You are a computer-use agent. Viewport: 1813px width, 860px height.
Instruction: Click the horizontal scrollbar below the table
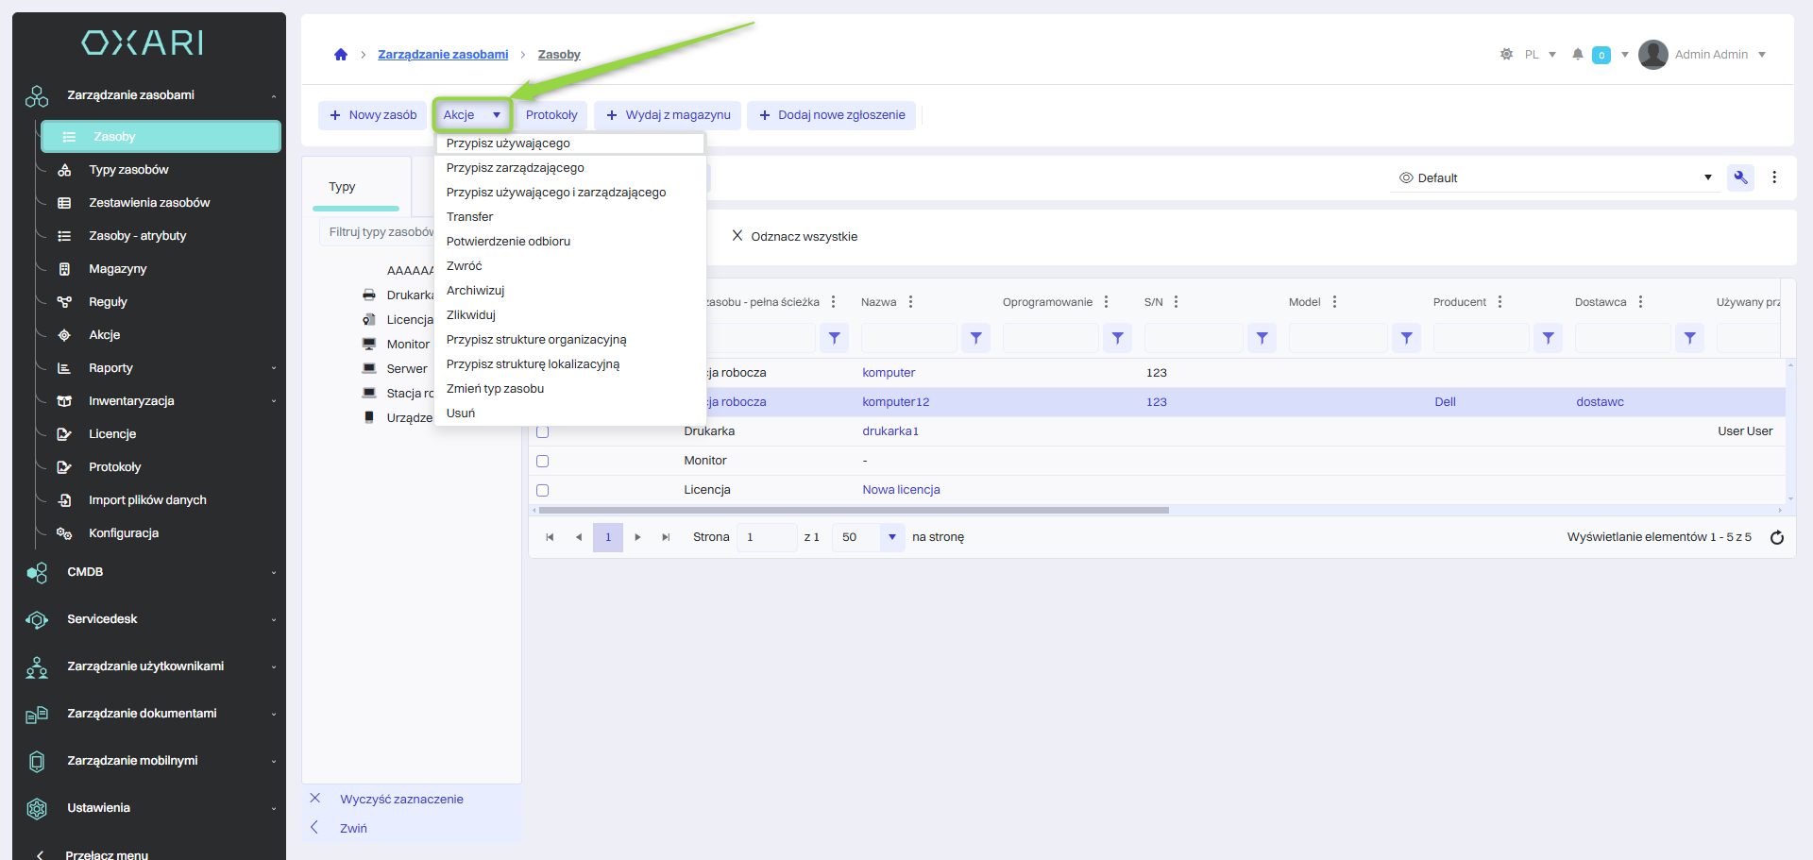tap(850, 510)
